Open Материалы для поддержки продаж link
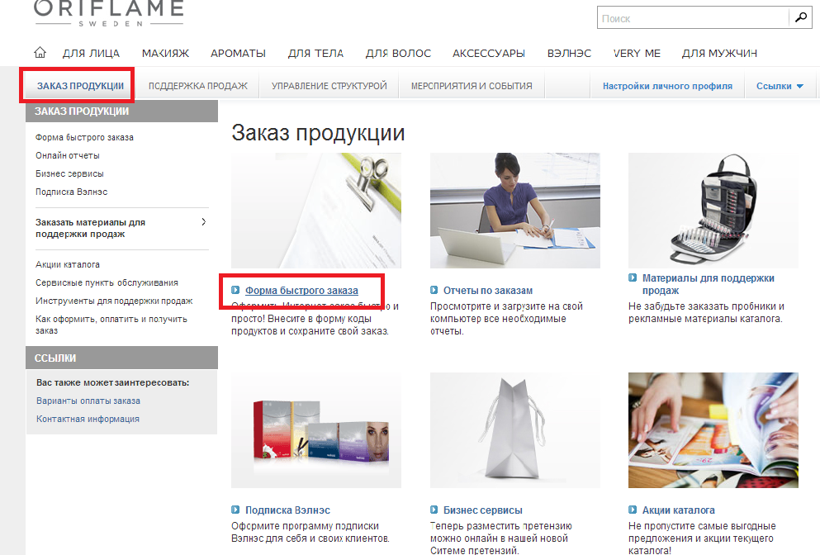The height and width of the screenshot is (555, 820). pyautogui.click(x=708, y=284)
